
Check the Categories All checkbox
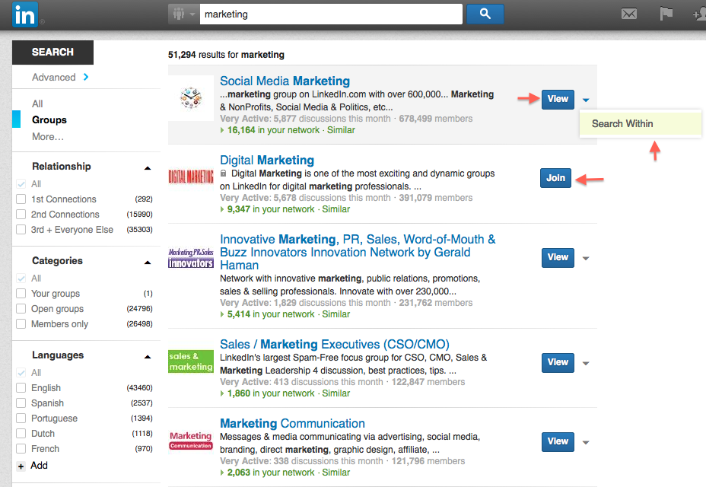pos(21,278)
